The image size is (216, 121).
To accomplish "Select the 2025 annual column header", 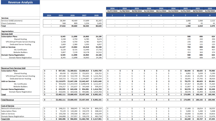I will pos(61,15).
